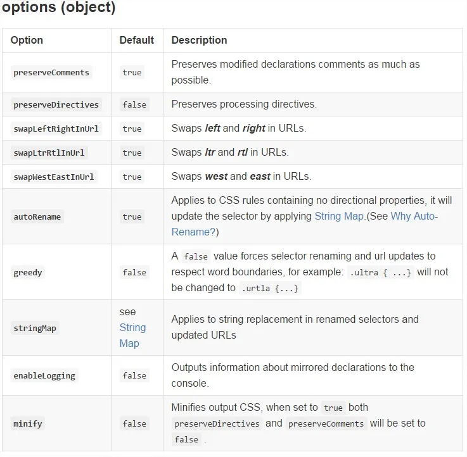Image resolution: width=467 pixels, height=457 pixels.
Task: Click the Default column header
Action: (x=137, y=40)
